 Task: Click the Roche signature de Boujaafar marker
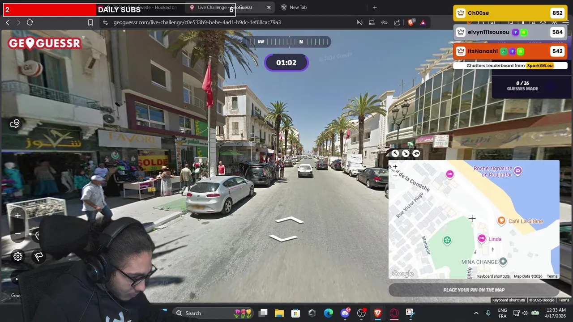(518, 171)
